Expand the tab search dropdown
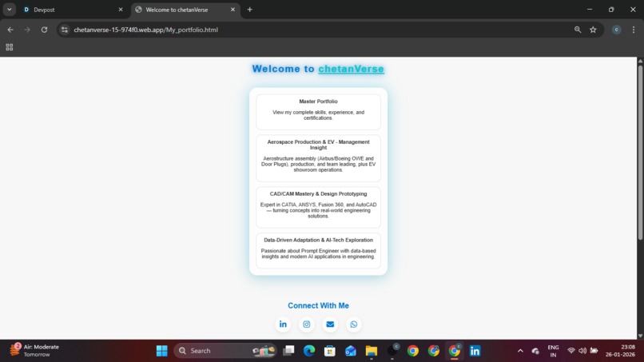This screenshot has width=644, height=362. coord(9,10)
